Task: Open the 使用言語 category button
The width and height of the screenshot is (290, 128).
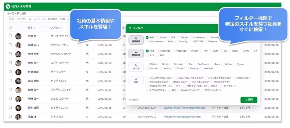Action: pyautogui.click(x=136, y=54)
